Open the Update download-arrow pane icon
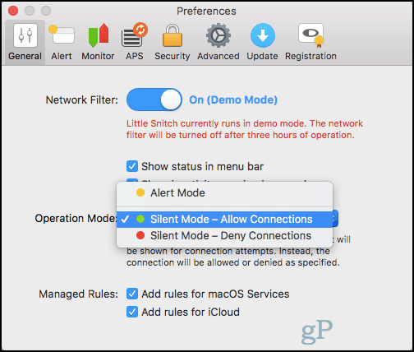 point(263,35)
